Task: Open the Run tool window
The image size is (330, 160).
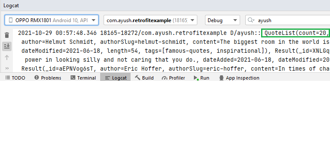Action: click(x=202, y=78)
